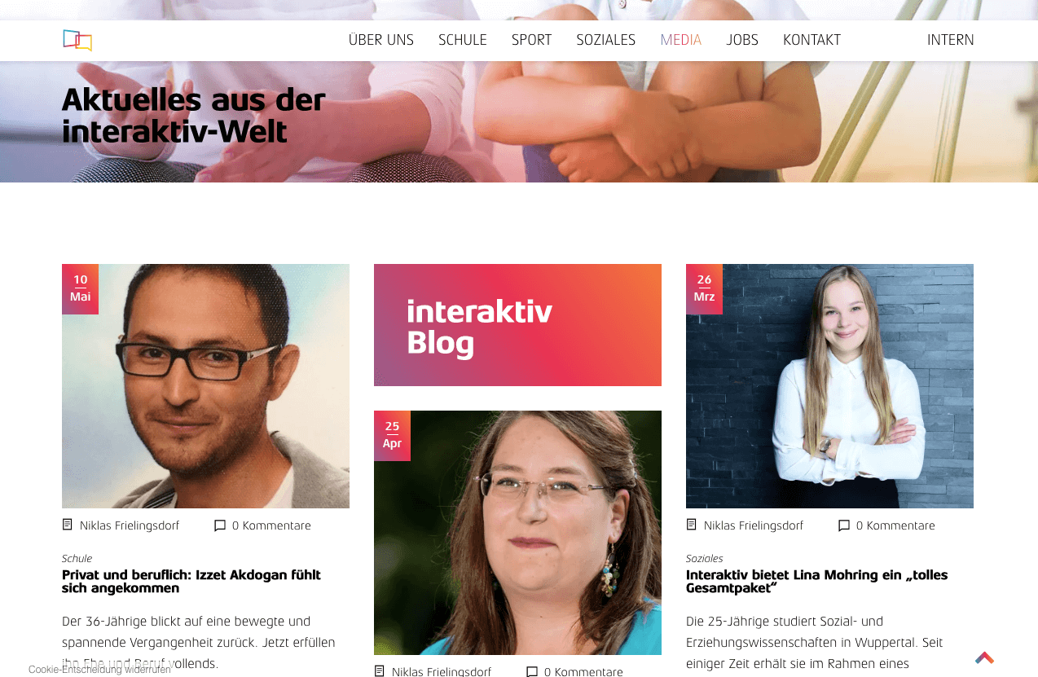Image resolution: width=1038 pixels, height=677 pixels.
Task: Click the interaktiv Blog banner
Action: [517, 325]
